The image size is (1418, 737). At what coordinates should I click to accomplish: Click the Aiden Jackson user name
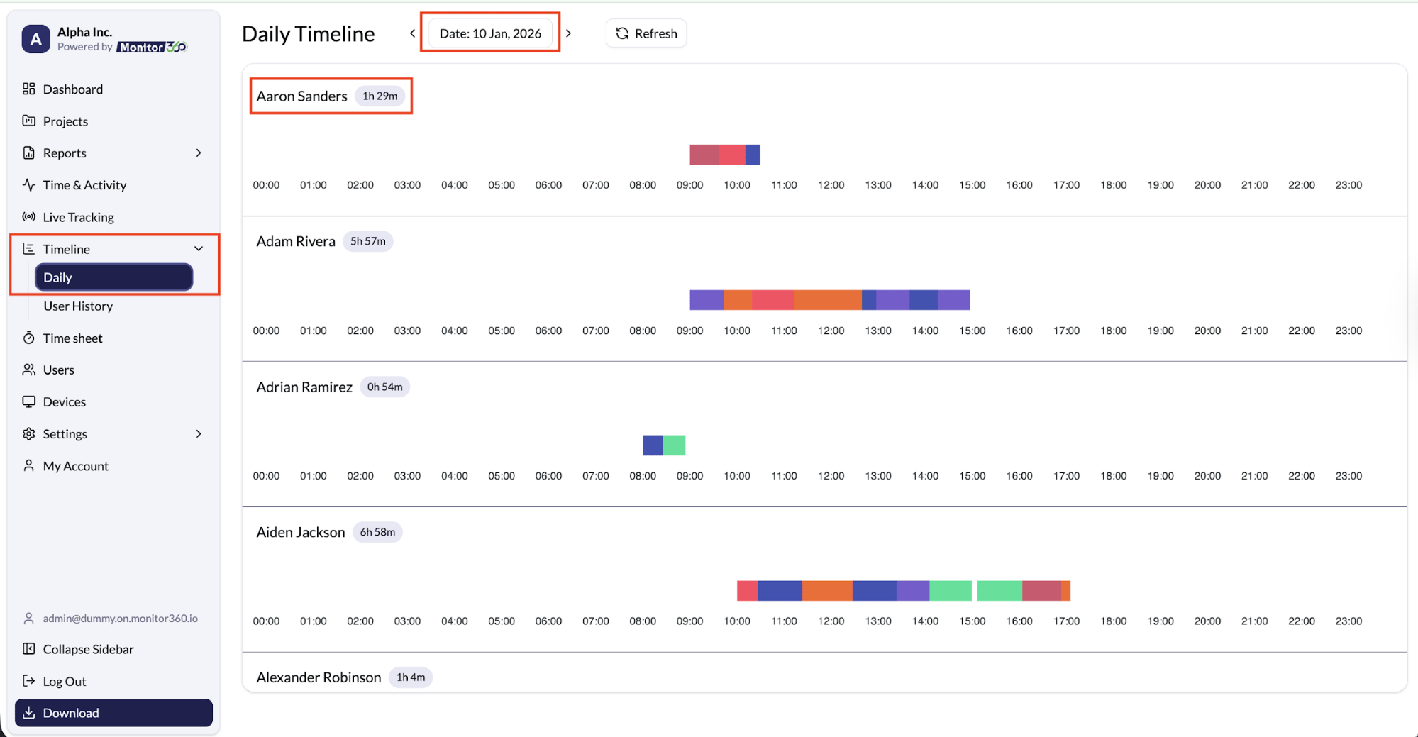(x=301, y=532)
